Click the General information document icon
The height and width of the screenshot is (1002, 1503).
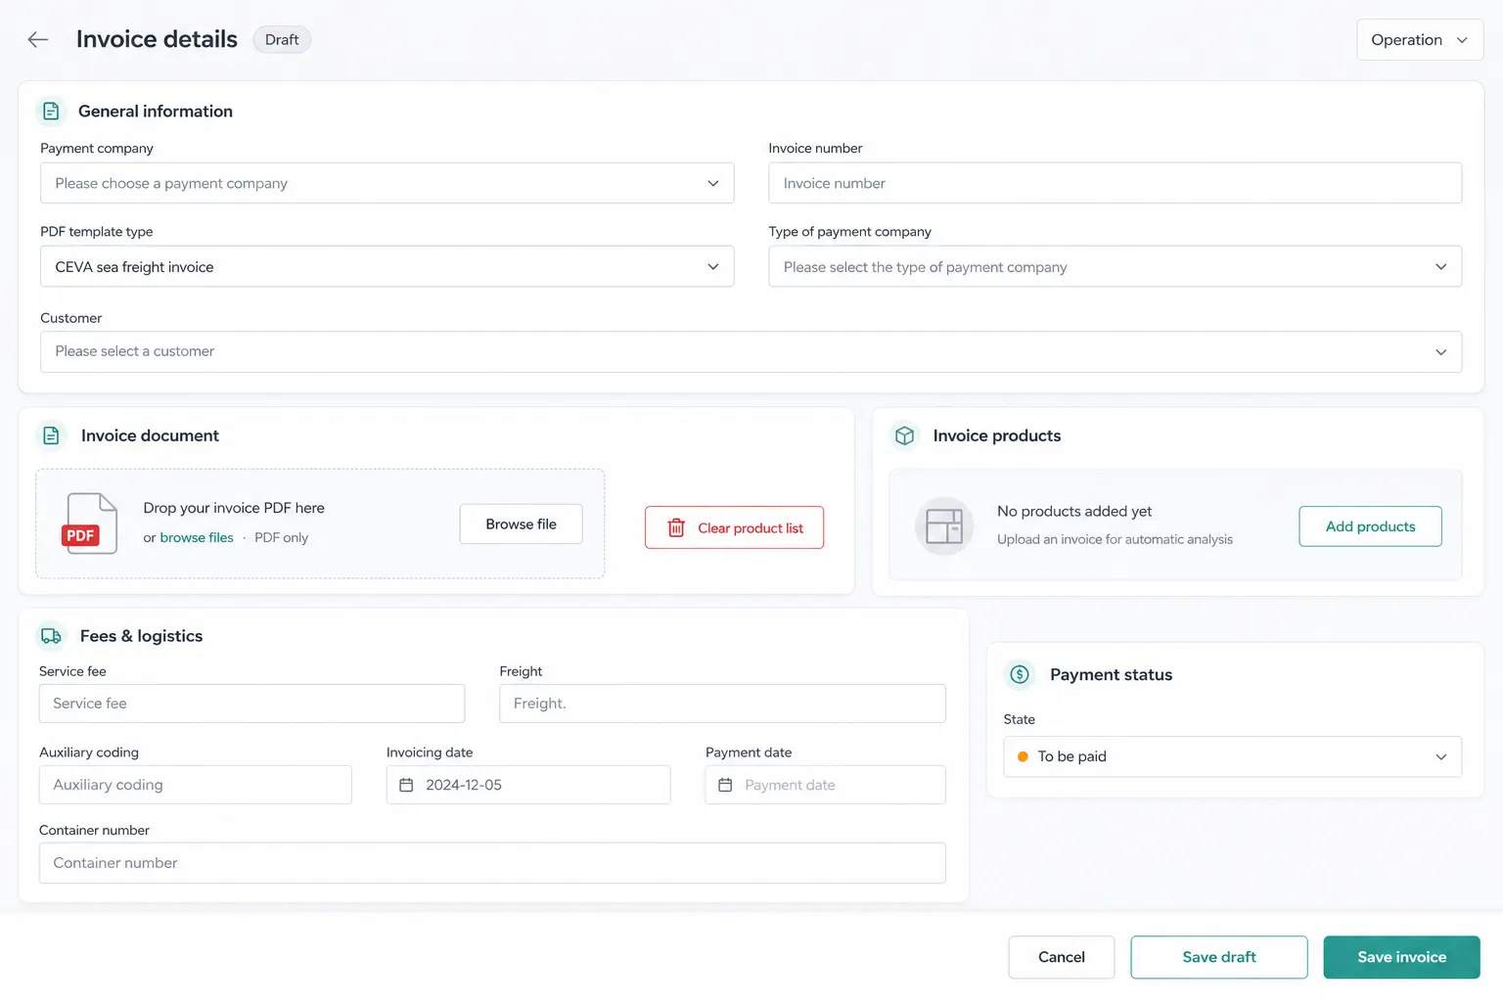(51, 112)
